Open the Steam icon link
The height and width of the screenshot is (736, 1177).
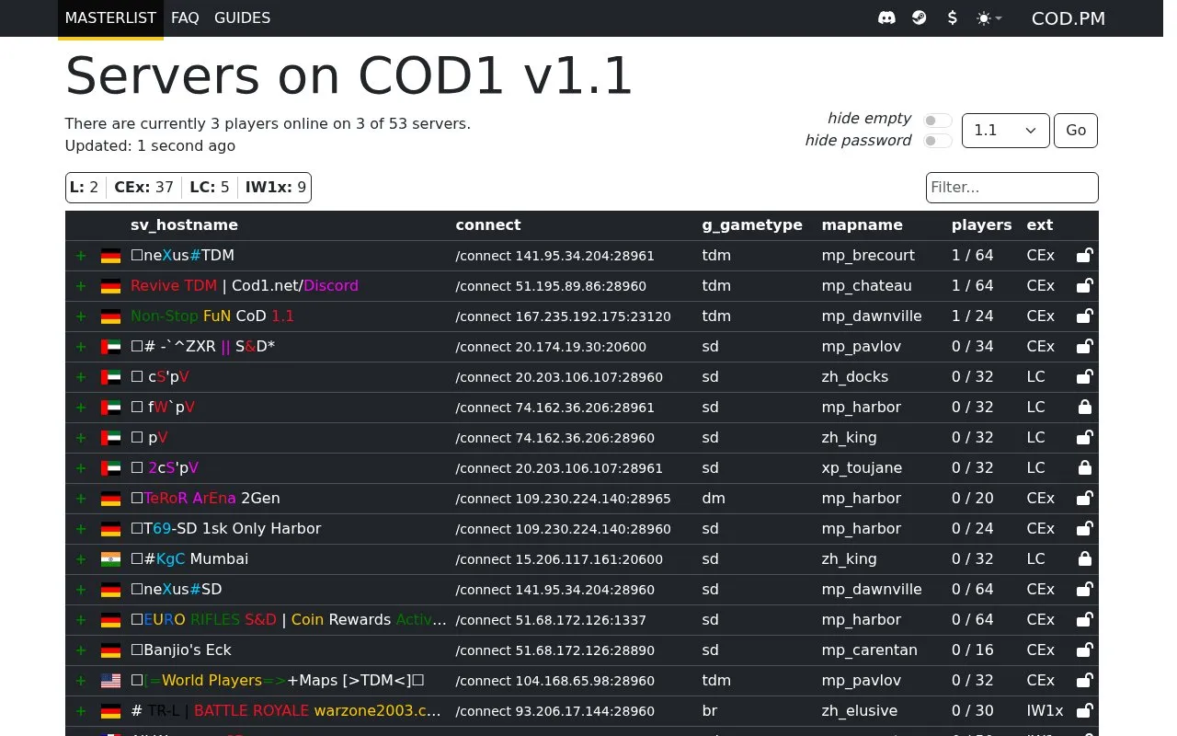click(920, 17)
